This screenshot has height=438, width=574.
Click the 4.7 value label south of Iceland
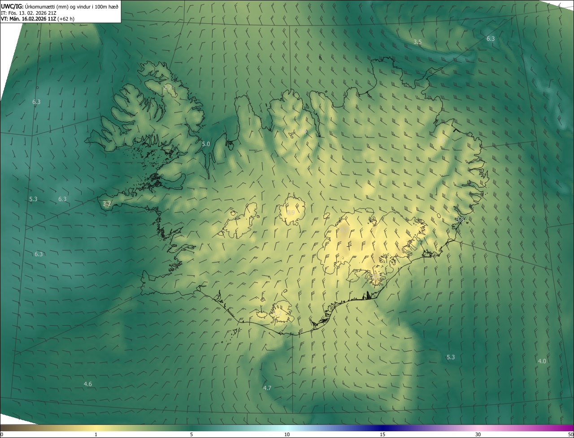tap(267, 388)
